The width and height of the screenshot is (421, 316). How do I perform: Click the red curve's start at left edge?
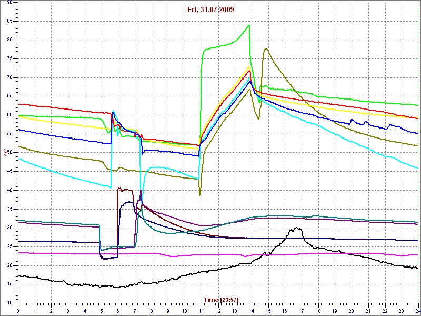coord(19,104)
